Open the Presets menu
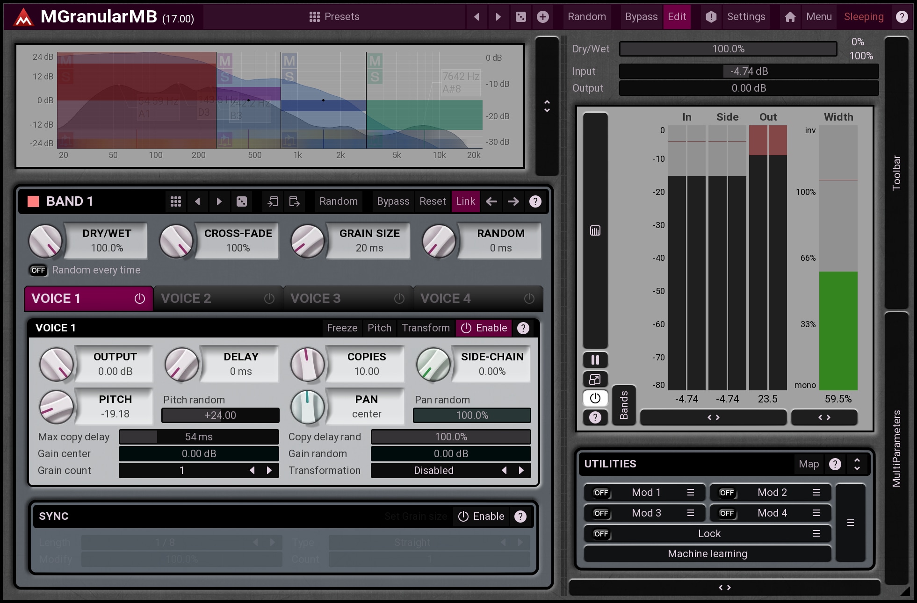The height and width of the screenshot is (603, 917). click(x=334, y=17)
